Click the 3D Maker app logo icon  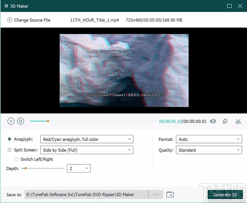pos(6,6)
